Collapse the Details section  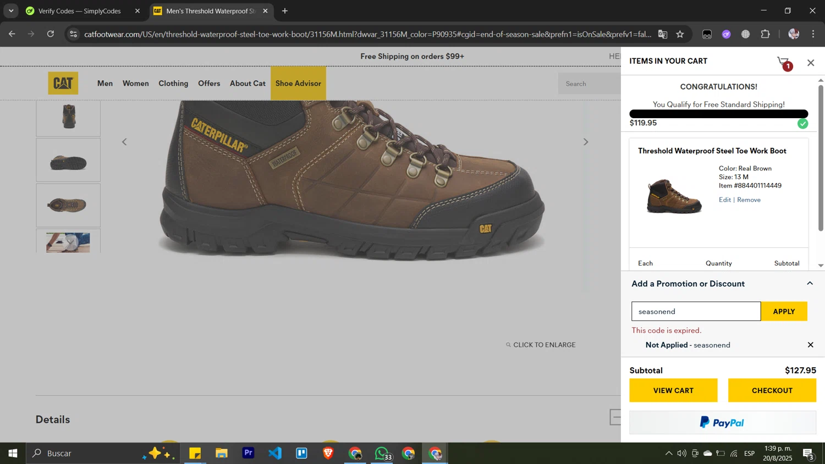615,417
